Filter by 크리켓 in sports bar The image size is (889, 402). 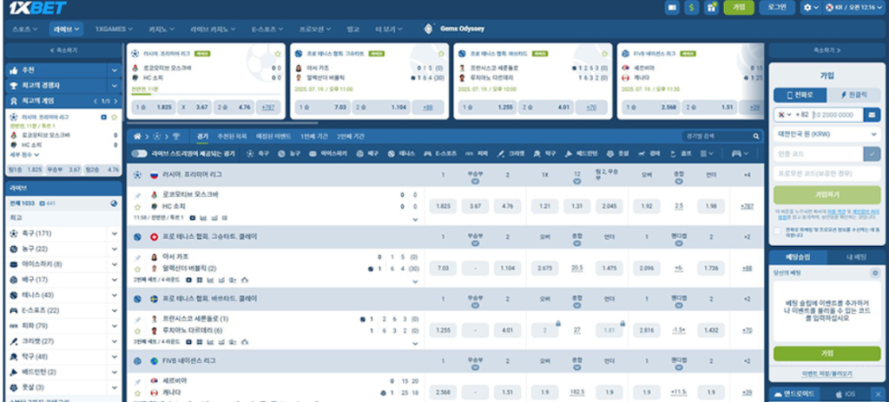(x=510, y=153)
